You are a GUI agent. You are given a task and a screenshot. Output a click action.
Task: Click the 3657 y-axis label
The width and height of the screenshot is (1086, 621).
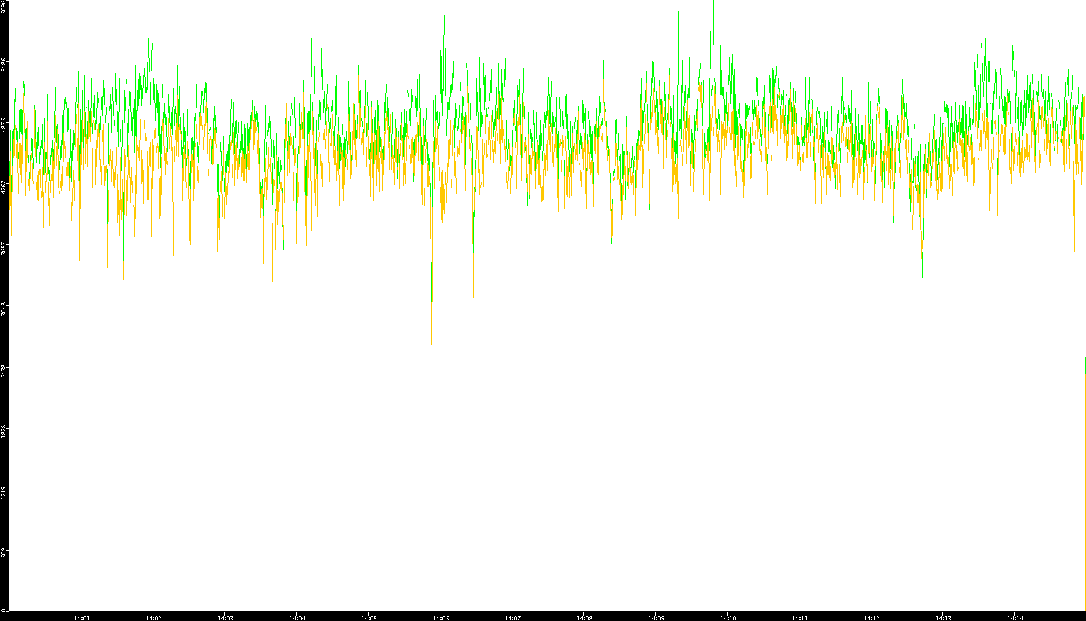(x=4, y=248)
